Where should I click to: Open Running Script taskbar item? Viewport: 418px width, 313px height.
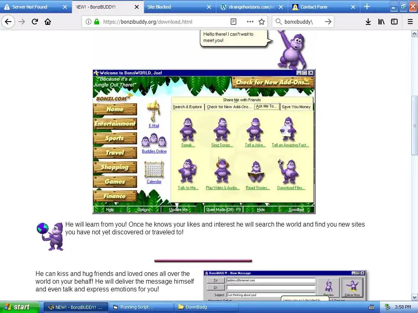coord(141,307)
